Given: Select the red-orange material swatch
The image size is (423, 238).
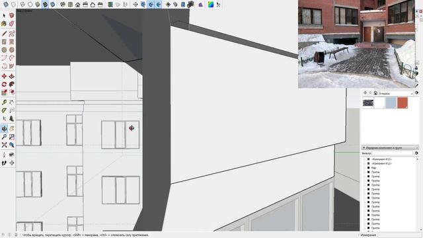Looking at the screenshot, I should [x=403, y=103].
